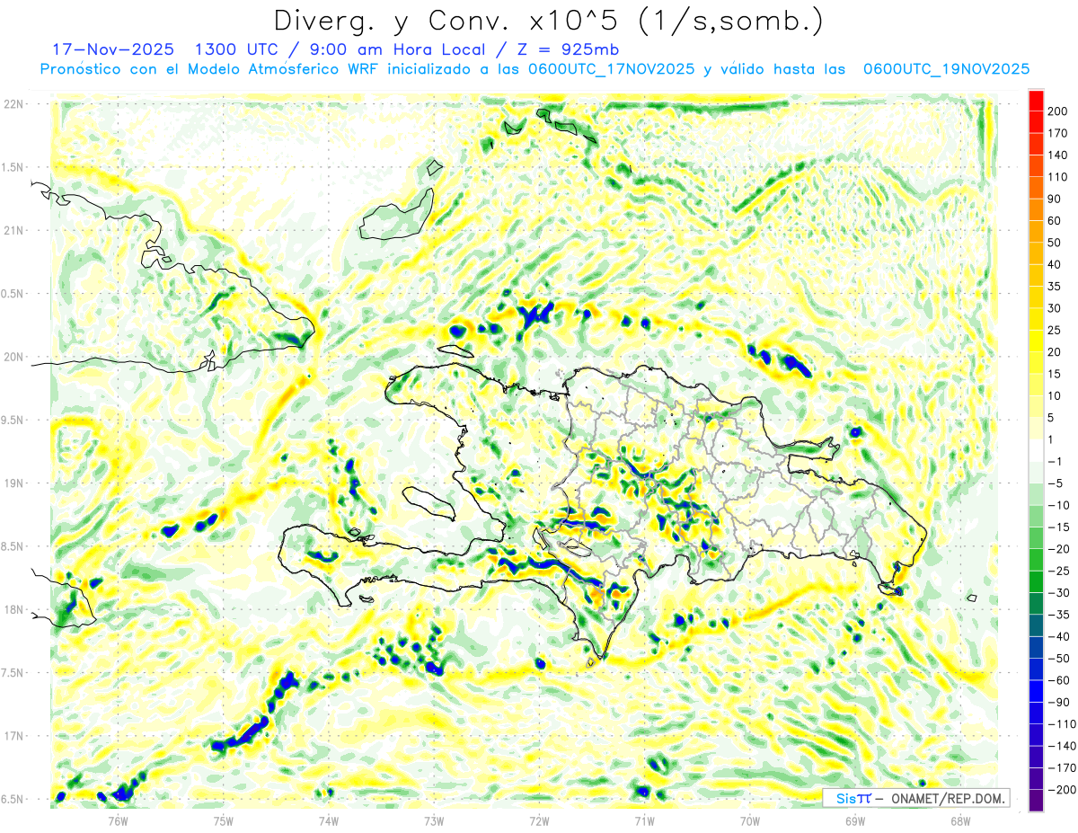Select '0600UTC_19NOV2025' valid-until time text
The width and height of the screenshot is (1078, 833).
[946, 69]
